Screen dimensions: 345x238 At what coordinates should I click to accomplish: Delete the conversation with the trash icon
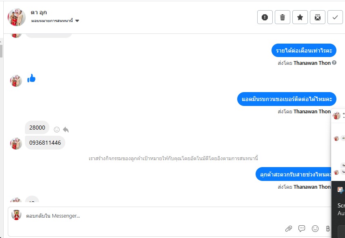[282, 17]
